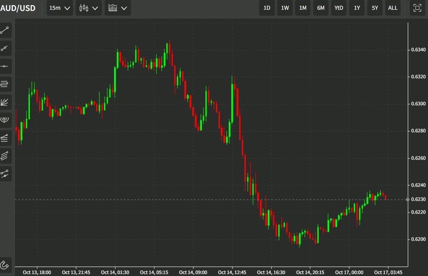Select the parallel channel tool
Viewport: 428px width, 276px height.
click(5, 156)
